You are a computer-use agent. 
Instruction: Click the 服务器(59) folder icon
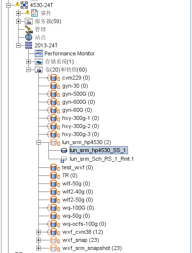pos(29,21)
